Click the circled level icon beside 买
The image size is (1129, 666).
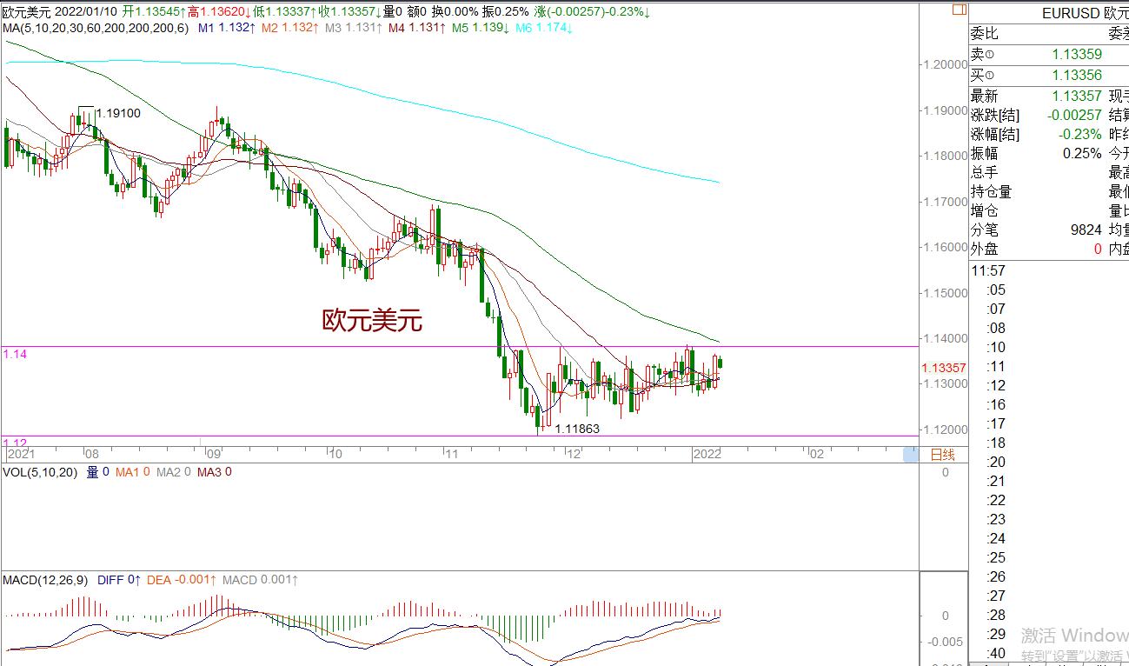click(989, 76)
